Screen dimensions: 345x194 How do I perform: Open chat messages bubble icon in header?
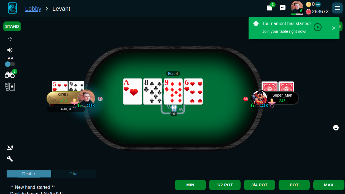(283, 8)
